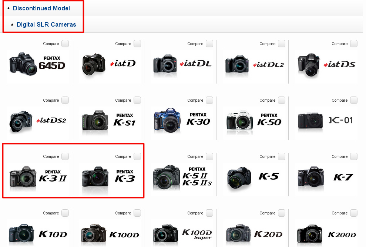View the K-3 camera image
The width and height of the screenshot is (366, 247).
pos(95,176)
